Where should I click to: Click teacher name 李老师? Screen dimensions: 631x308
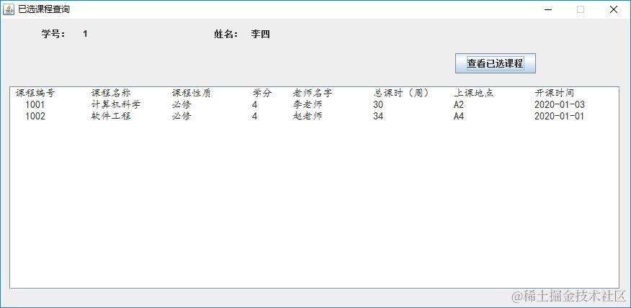(x=308, y=105)
